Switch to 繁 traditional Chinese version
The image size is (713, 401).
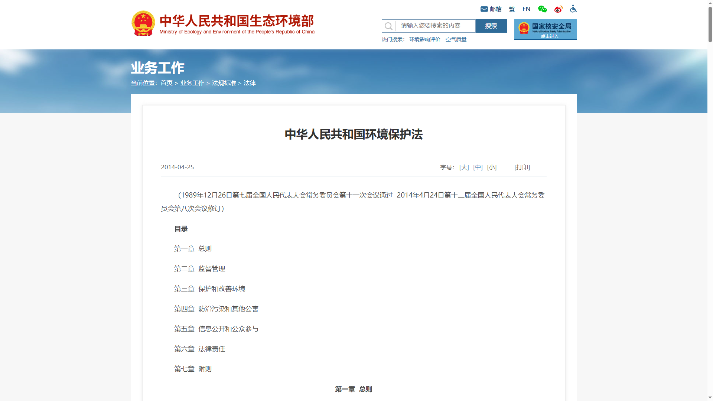512,9
